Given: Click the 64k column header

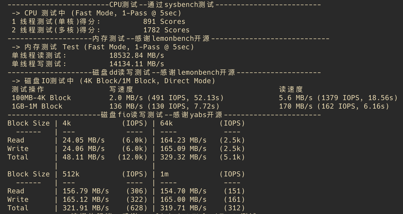Looking at the screenshot, I should 167,123.
